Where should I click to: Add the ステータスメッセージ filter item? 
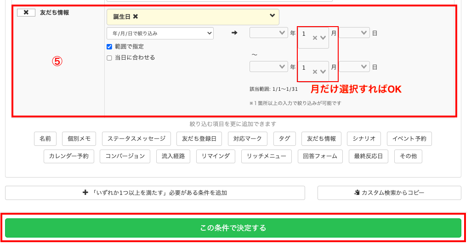(x=136, y=139)
